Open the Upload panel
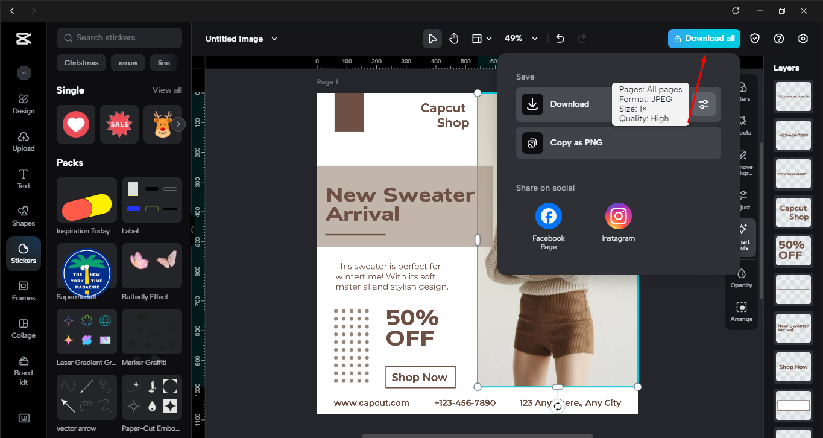This screenshot has width=823, height=438. tap(24, 141)
